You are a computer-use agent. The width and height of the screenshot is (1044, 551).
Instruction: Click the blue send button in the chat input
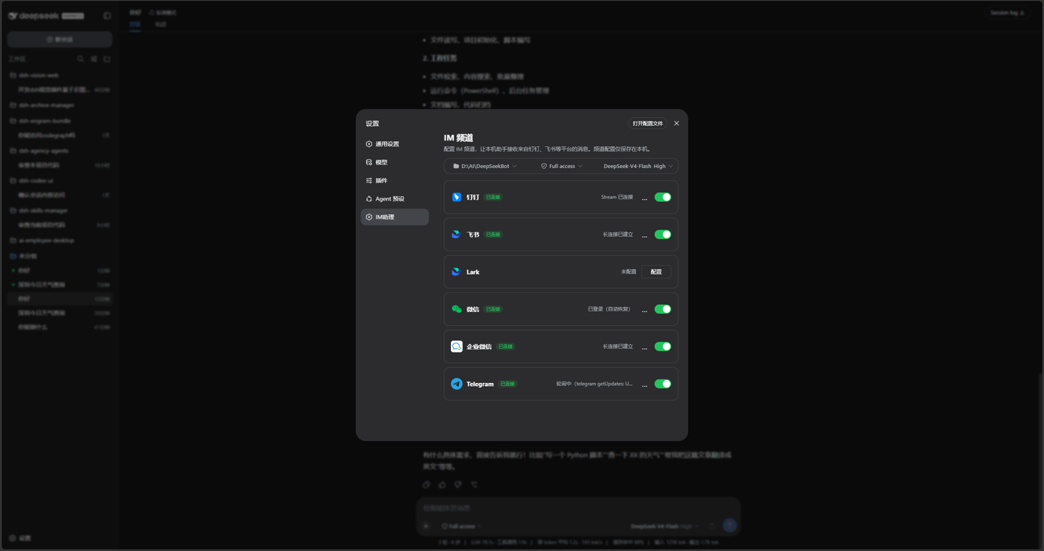729,526
